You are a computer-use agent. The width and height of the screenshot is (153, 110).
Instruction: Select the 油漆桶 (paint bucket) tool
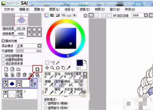click(59, 84)
